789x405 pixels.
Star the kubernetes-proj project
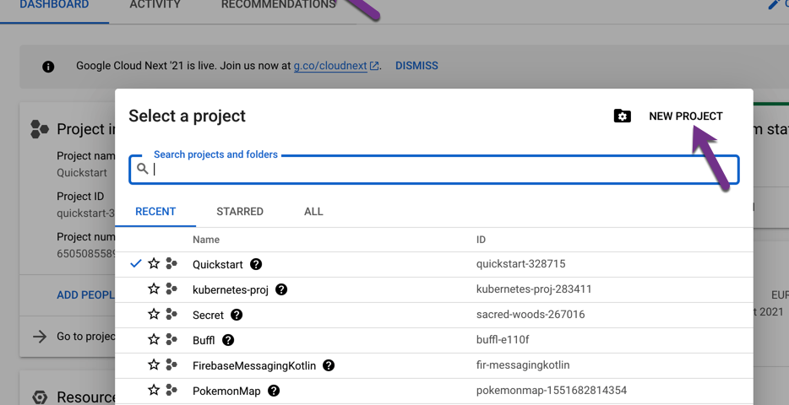(154, 289)
